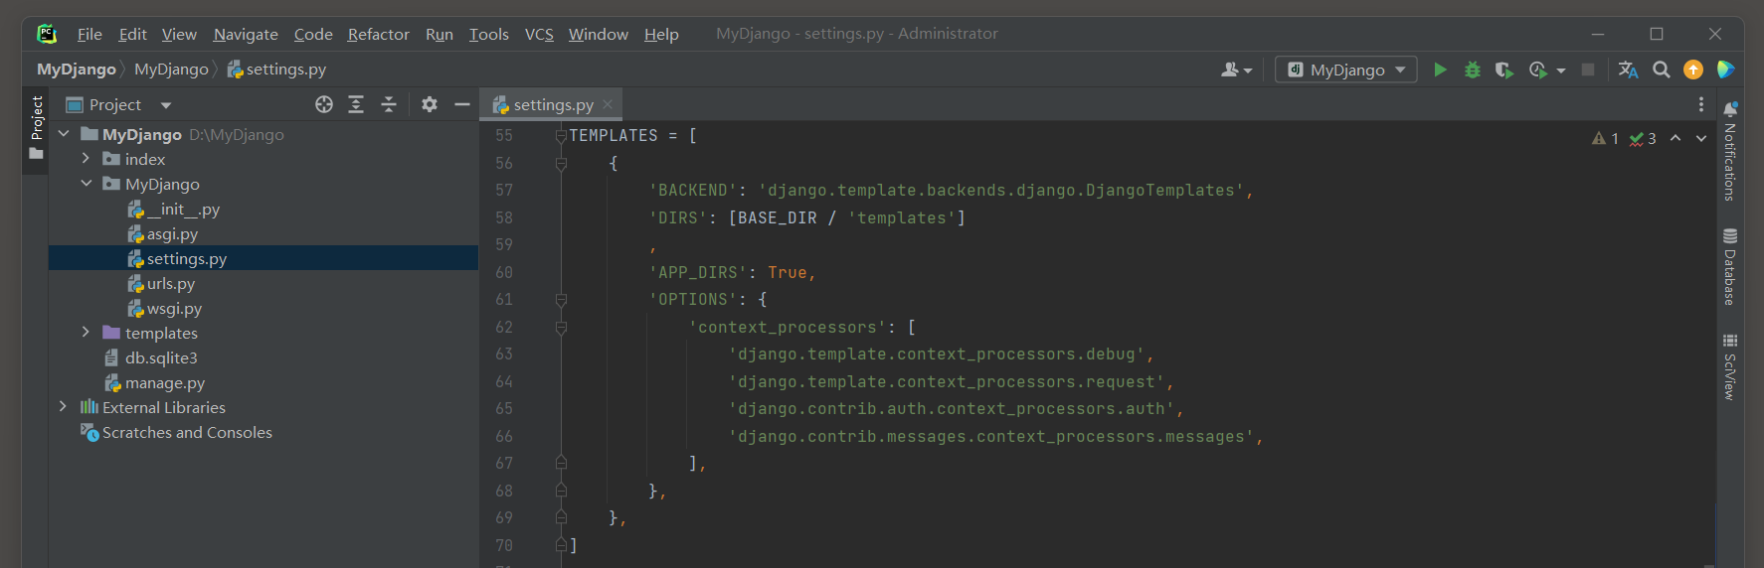Open the Code menu
This screenshot has width=1764, height=568.
pos(313,34)
